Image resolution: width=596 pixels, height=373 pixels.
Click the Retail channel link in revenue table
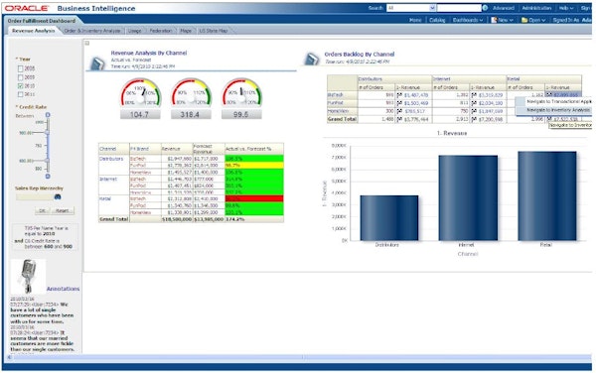105,198
